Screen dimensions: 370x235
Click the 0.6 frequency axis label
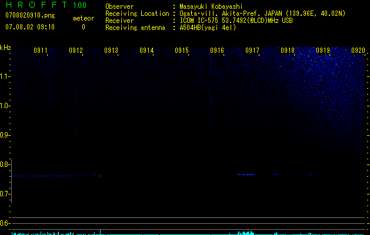coord(4,223)
